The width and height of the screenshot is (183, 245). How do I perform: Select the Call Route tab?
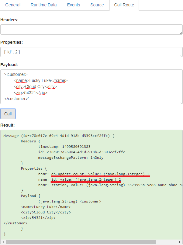coord(124,5)
